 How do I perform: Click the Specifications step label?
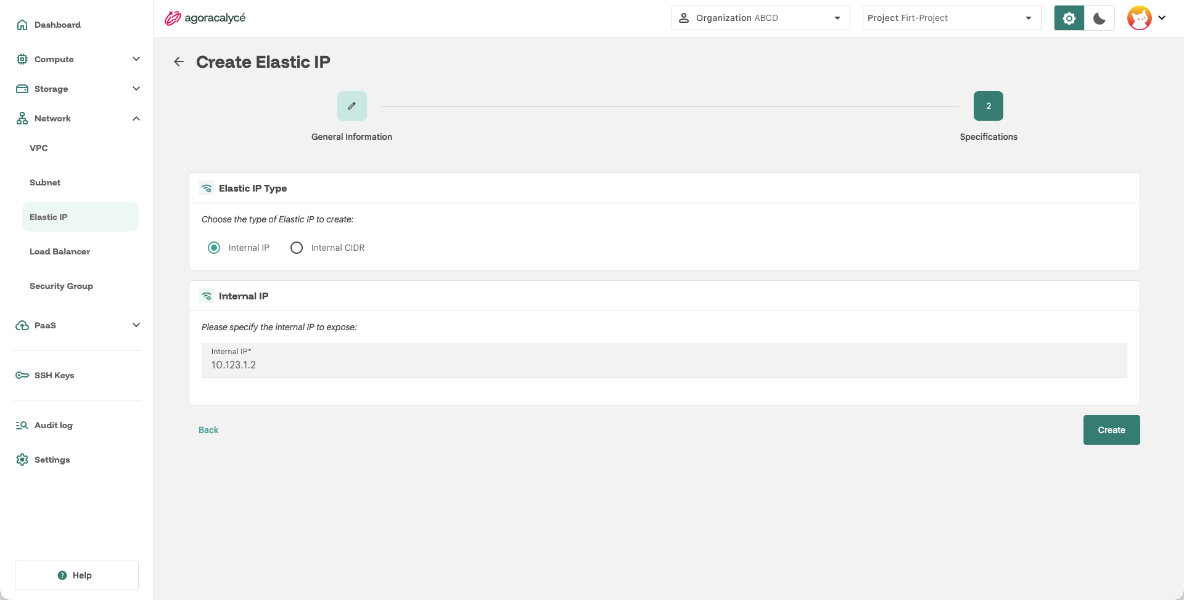pyautogui.click(x=989, y=137)
